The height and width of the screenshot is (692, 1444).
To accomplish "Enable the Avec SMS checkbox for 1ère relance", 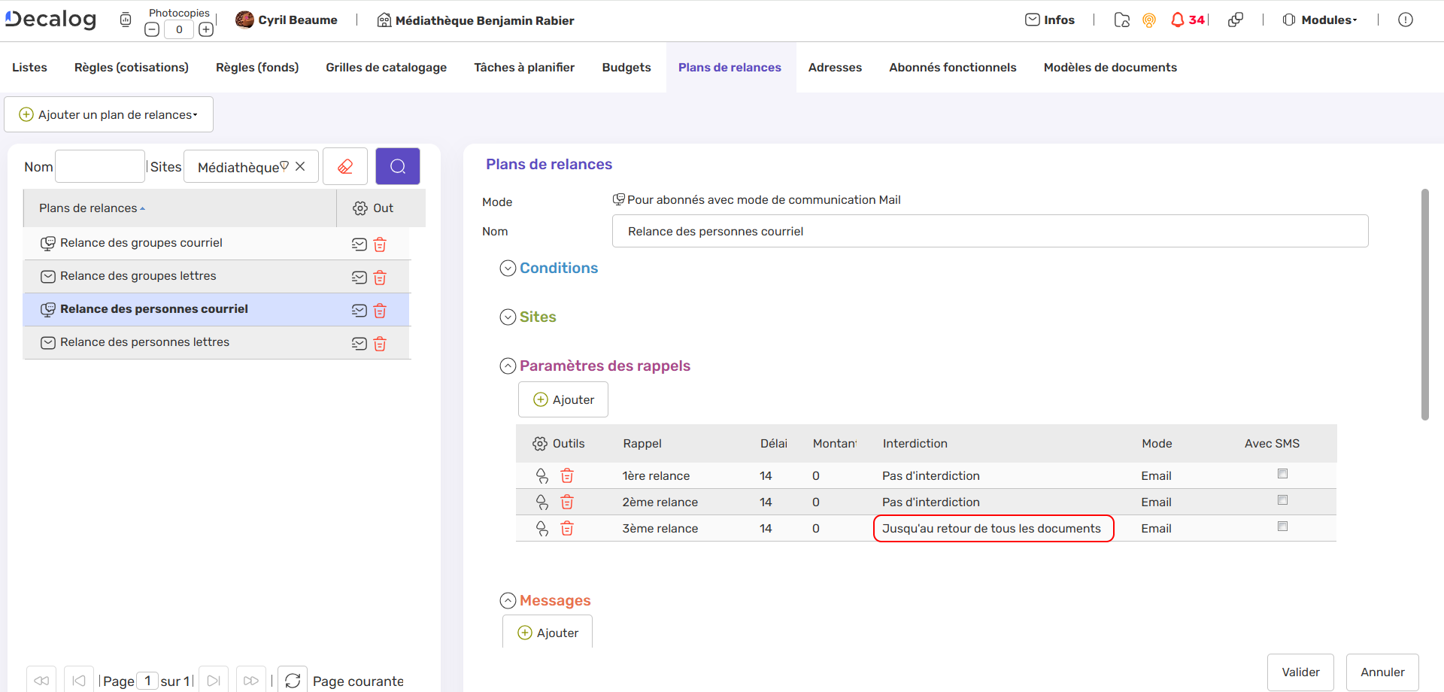I will pyautogui.click(x=1282, y=474).
